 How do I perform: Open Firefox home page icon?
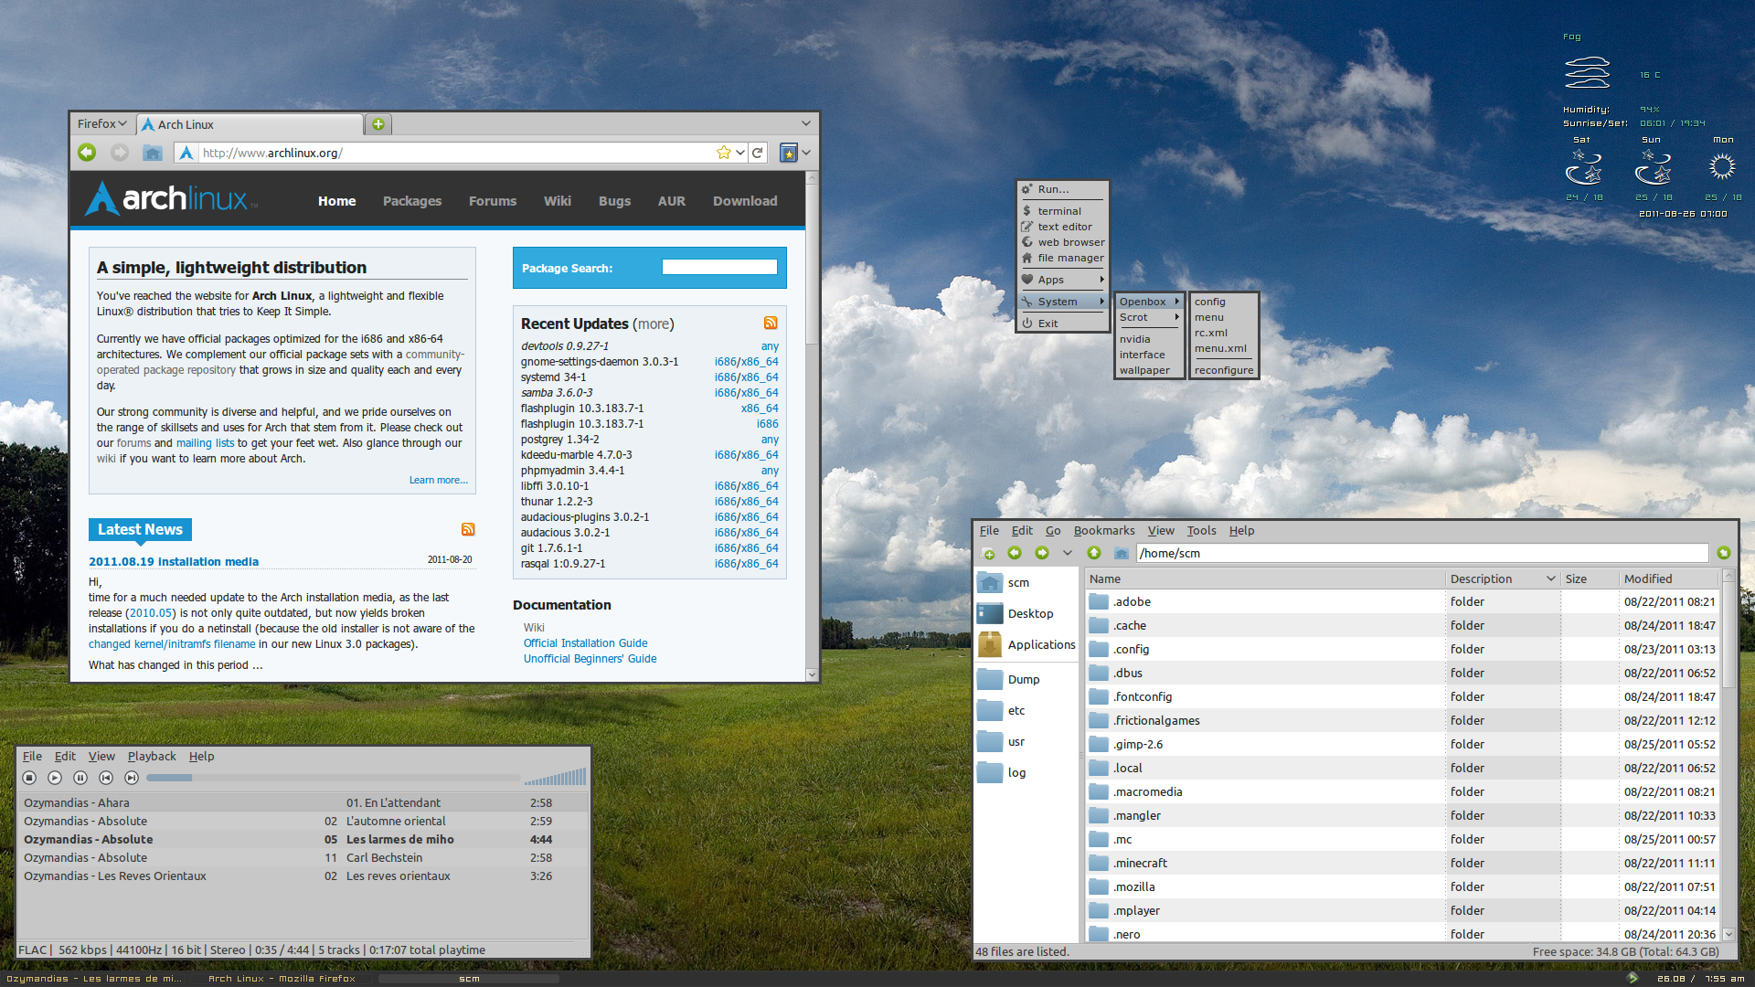(153, 153)
